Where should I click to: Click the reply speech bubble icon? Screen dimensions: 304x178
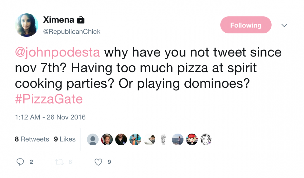pos(20,162)
